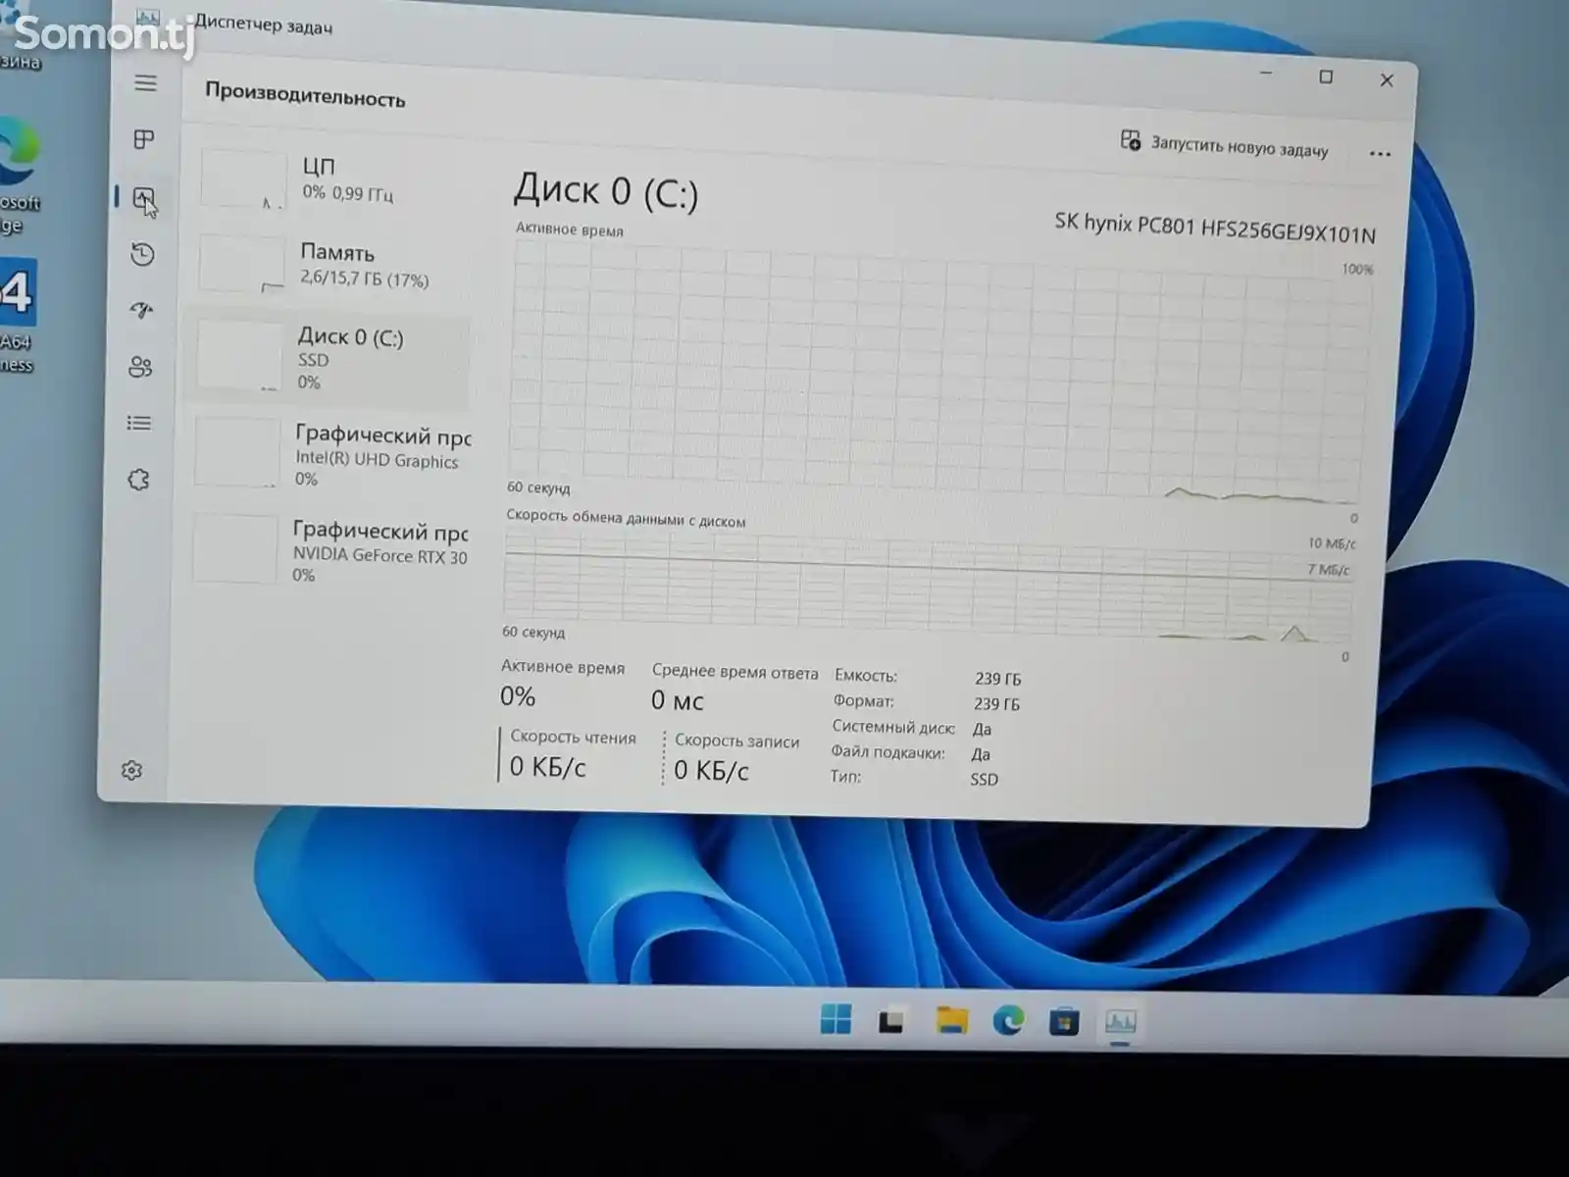The image size is (1569, 1177).
Task: Launch Microsoft Edge from taskbar
Action: coord(1008,1021)
